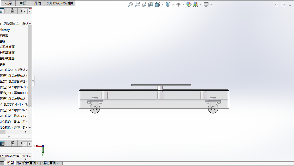The height and width of the screenshot is (166, 294).
Task: Select FeatureManager tab in lower panel
Action: pyautogui.click(x=2, y=144)
